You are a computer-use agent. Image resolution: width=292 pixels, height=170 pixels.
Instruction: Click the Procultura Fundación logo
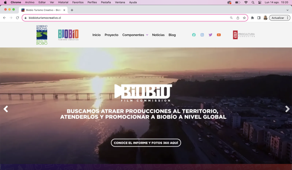(244, 35)
